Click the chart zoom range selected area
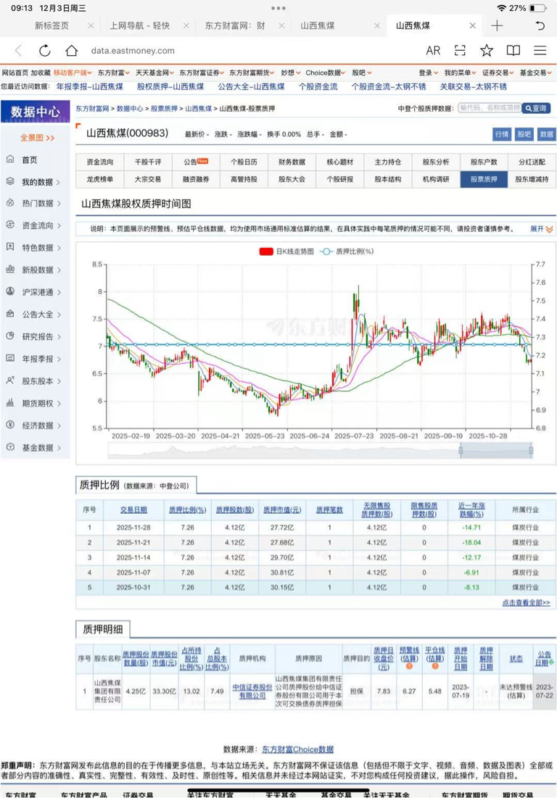 496,450
